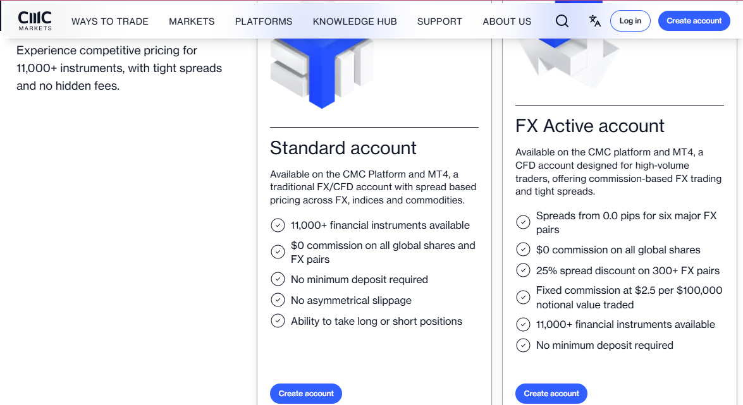
Task: Click checkmark beside "No asymmetrical slippage"
Action: pyautogui.click(x=278, y=299)
